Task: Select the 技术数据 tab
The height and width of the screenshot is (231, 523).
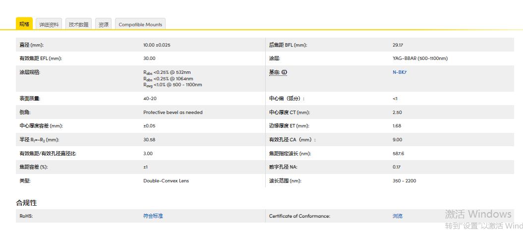Action: [x=78, y=24]
